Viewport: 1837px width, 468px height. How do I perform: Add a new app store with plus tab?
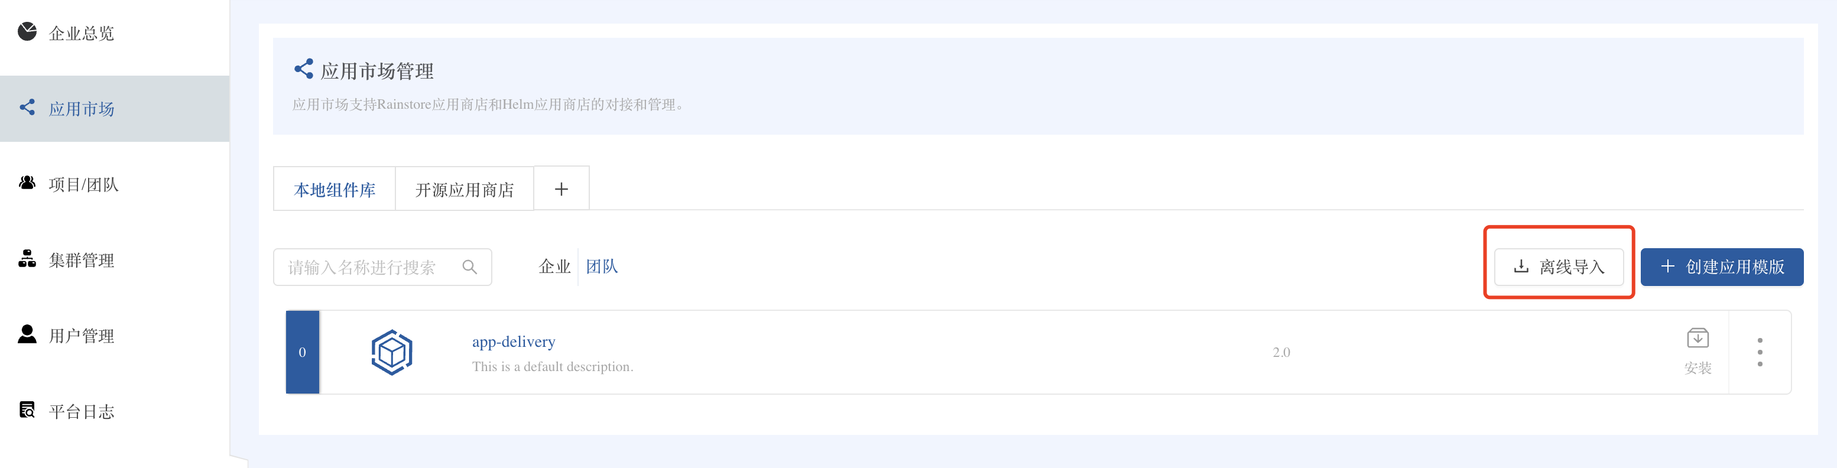click(x=562, y=189)
